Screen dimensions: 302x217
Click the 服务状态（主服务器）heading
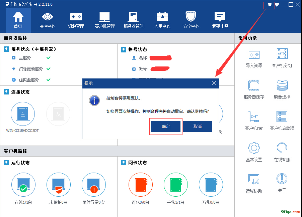[33, 49]
